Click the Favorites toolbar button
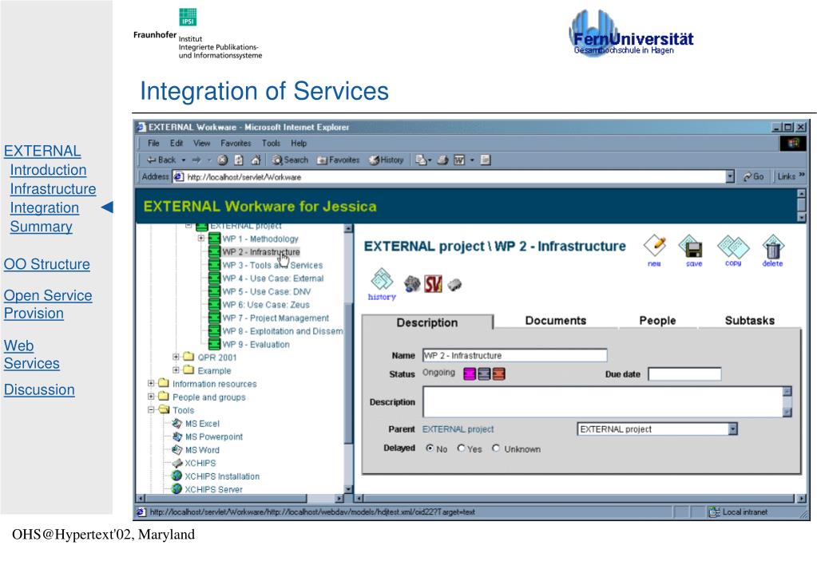Screen dimensions: 817x565 pos(338,160)
